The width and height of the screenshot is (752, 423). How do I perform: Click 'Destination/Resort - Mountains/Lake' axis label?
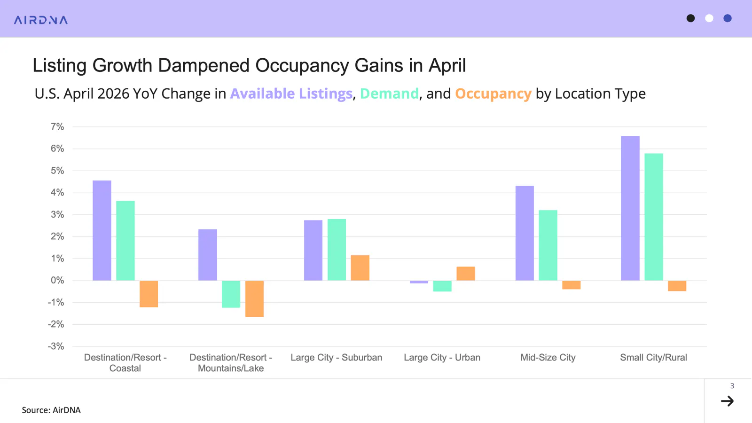[231, 363]
